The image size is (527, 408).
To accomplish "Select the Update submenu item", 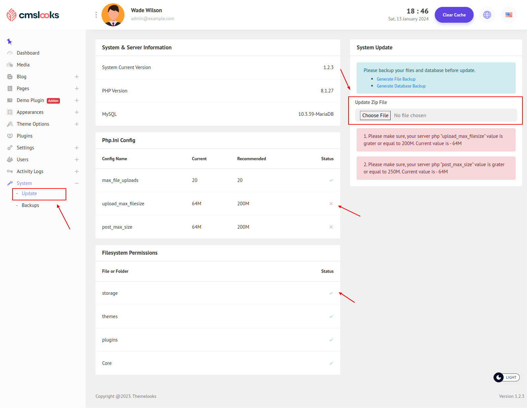I will pos(29,193).
